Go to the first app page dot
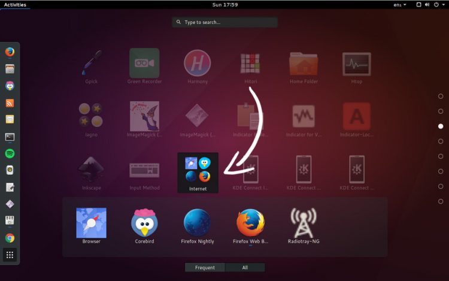 coord(441,96)
